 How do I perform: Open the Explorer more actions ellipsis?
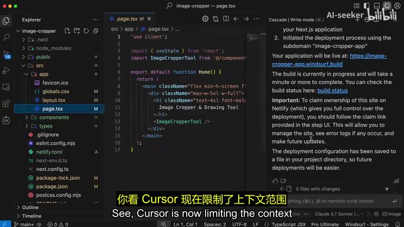pyautogui.click(x=95, y=20)
